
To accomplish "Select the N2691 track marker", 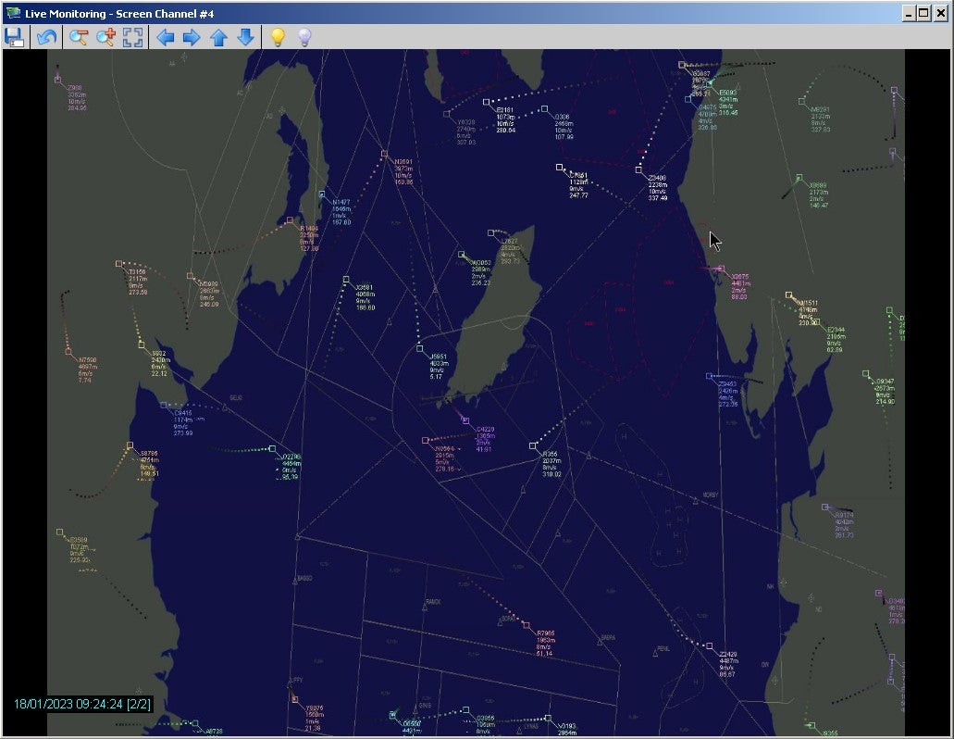I will point(384,153).
